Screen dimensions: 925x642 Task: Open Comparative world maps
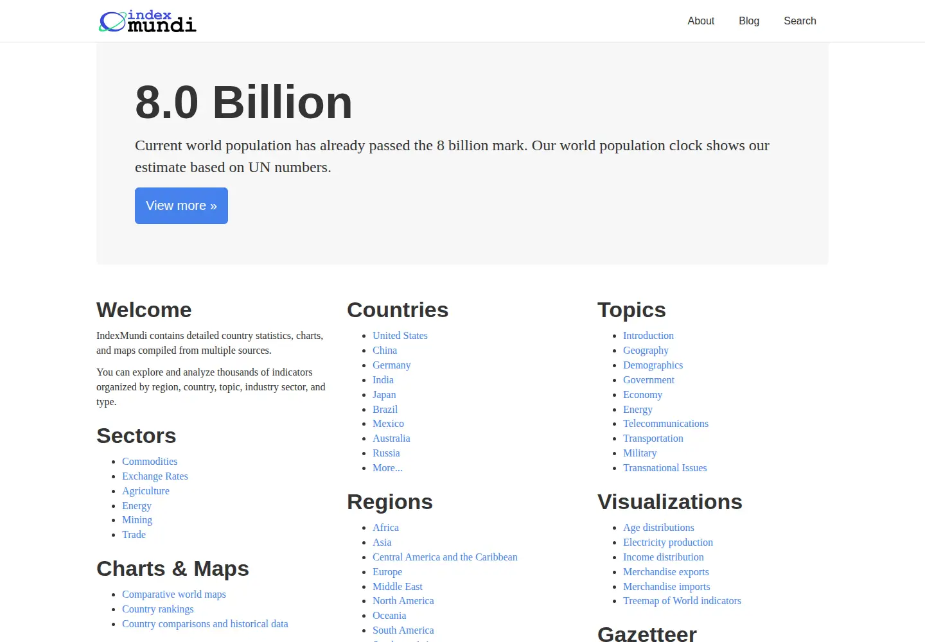coord(174,594)
